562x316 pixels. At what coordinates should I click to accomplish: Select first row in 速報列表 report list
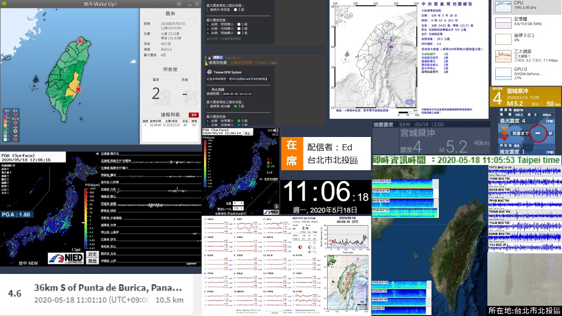pos(170,125)
